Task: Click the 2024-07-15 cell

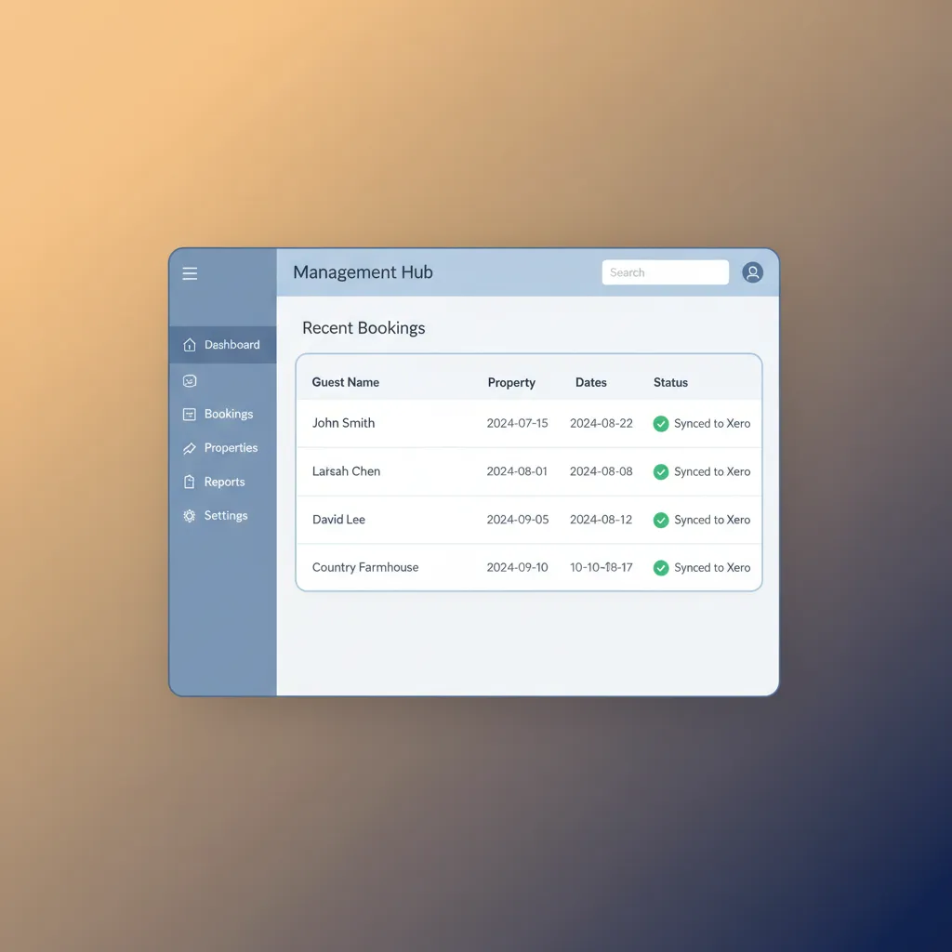Action: [517, 423]
